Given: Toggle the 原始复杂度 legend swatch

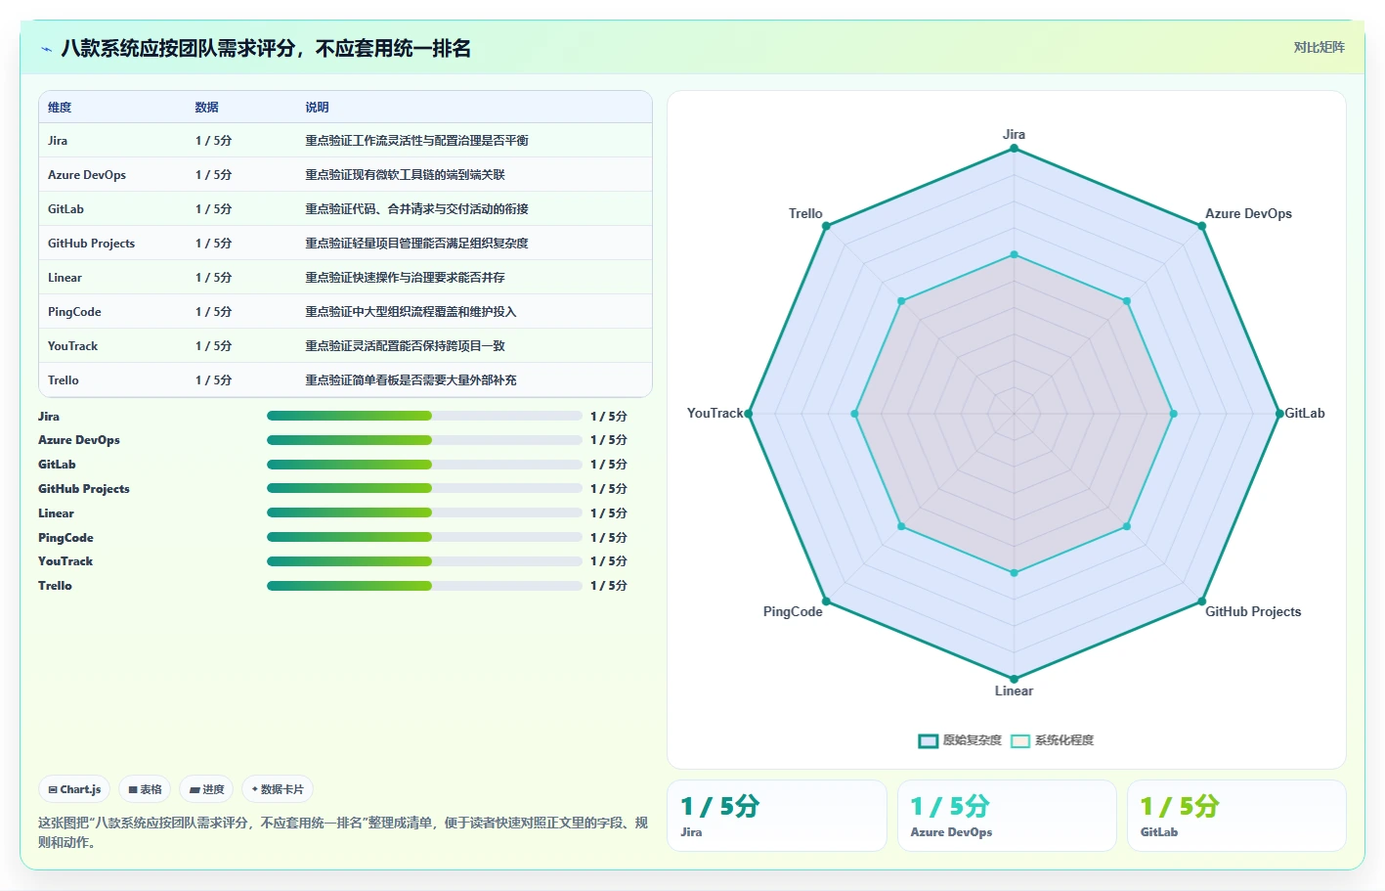Looking at the screenshot, I should coord(928,740).
